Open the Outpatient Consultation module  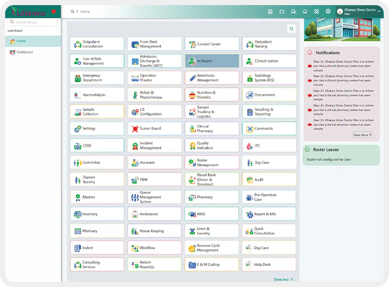pyautogui.click(x=97, y=44)
